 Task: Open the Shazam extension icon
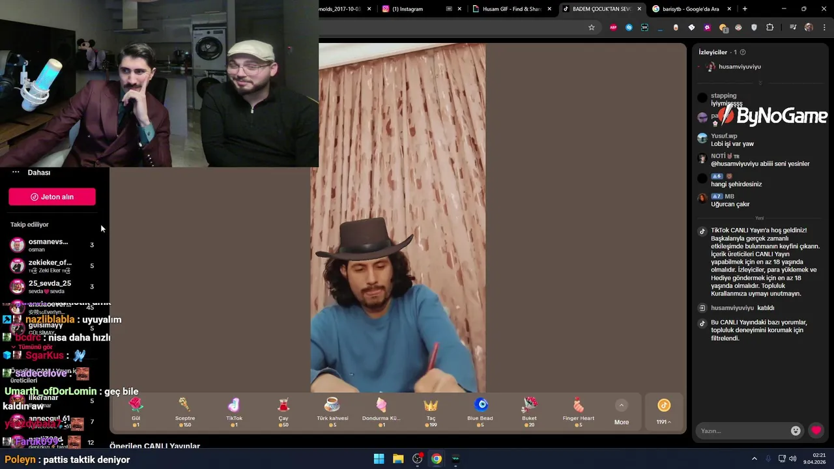[629, 27]
